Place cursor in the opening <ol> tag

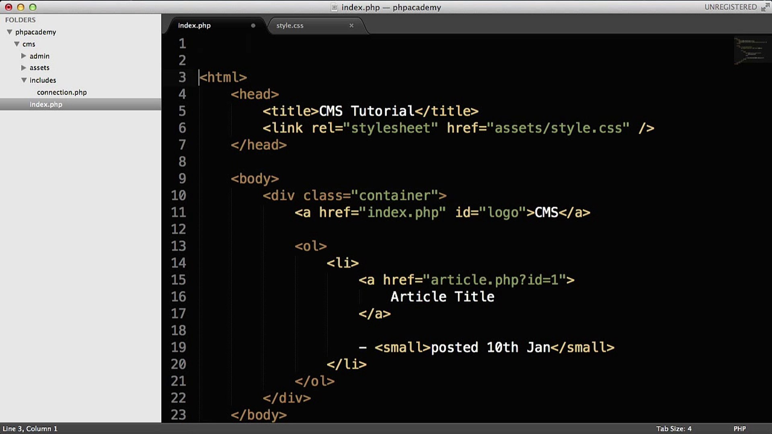[311, 246]
